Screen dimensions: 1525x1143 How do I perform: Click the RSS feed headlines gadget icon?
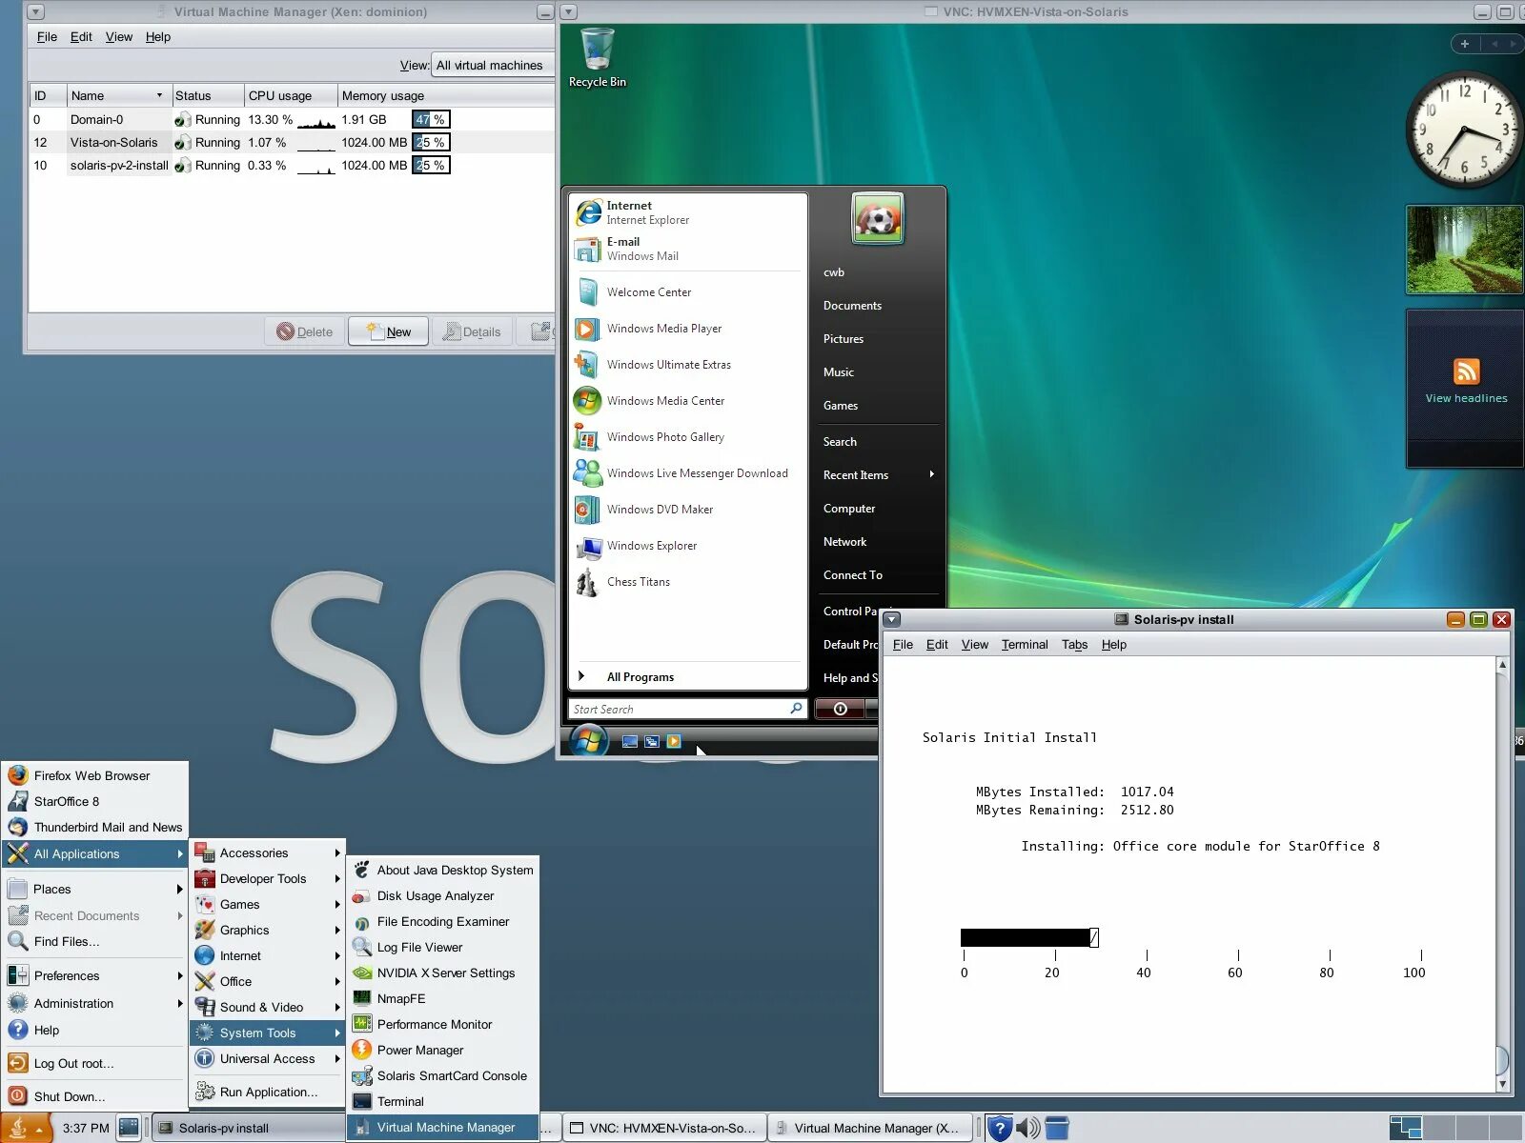point(1466,371)
